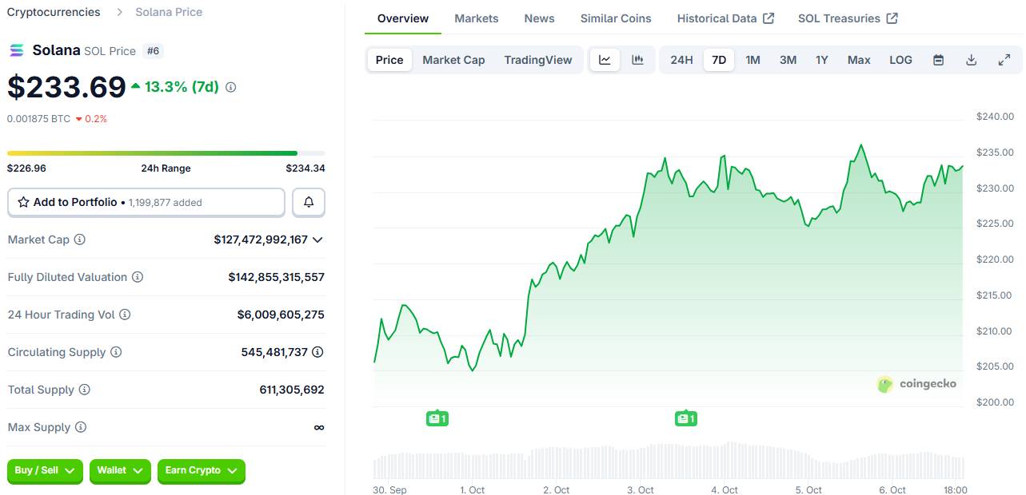Open the Buy / Sell dropdown

click(46, 471)
